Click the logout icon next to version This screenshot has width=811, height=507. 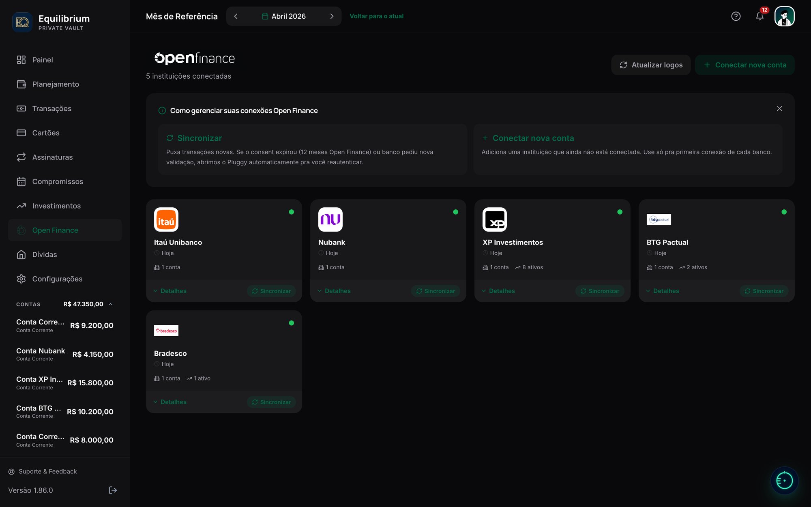coord(113,490)
